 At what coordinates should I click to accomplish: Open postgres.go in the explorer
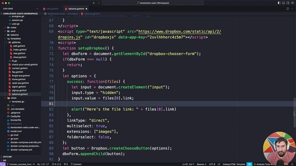tap(18, 17)
